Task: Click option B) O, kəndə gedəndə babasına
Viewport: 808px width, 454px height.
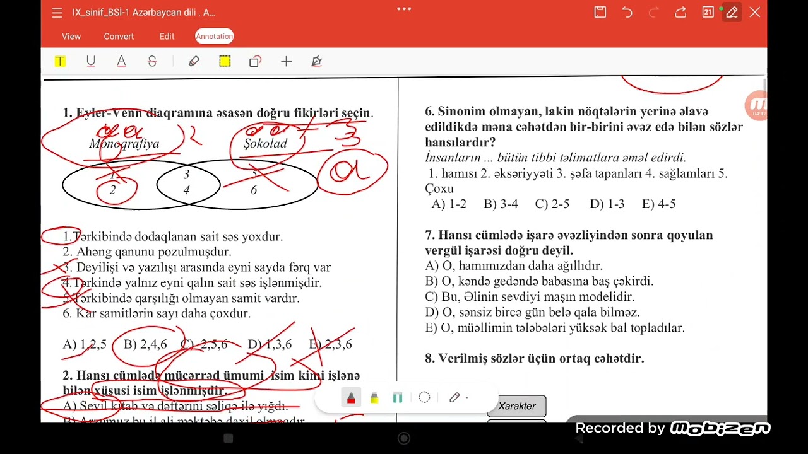Action: click(539, 281)
